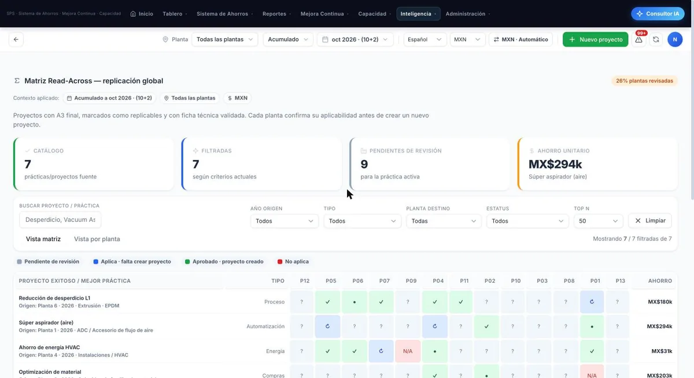Screen dimensions: 694x378
Task: Open the Top N dropdown showing 50
Action: click(x=598, y=221)
